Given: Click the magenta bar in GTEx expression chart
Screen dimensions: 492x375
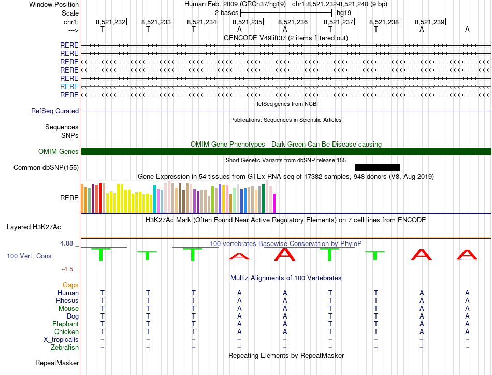Looking at the screenshot, I should click(274, 204).
